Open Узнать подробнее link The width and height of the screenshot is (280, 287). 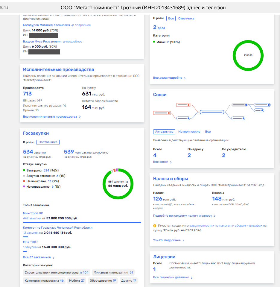point(167,240)
